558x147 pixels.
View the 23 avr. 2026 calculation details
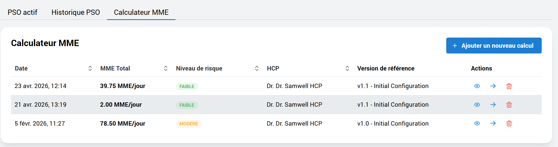point(477,86)
